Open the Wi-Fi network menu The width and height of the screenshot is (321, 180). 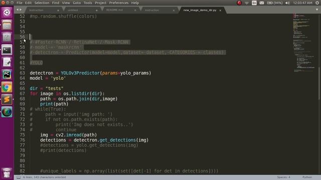[247, 3]
